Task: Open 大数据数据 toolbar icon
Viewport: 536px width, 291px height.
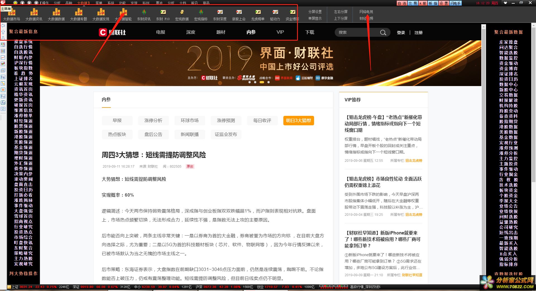Action: 56,14
